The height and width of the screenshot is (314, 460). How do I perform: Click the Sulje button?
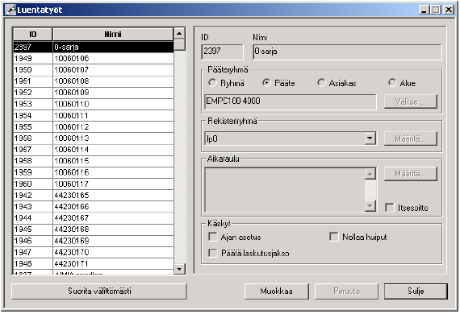point(416,291)
